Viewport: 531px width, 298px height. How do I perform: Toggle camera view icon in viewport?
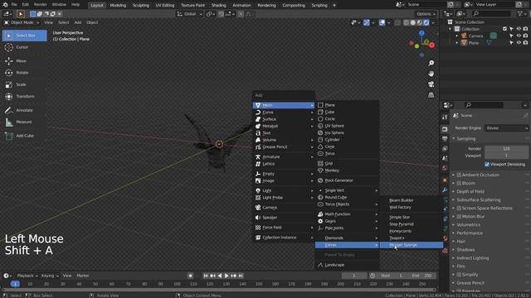coord(431,84)
